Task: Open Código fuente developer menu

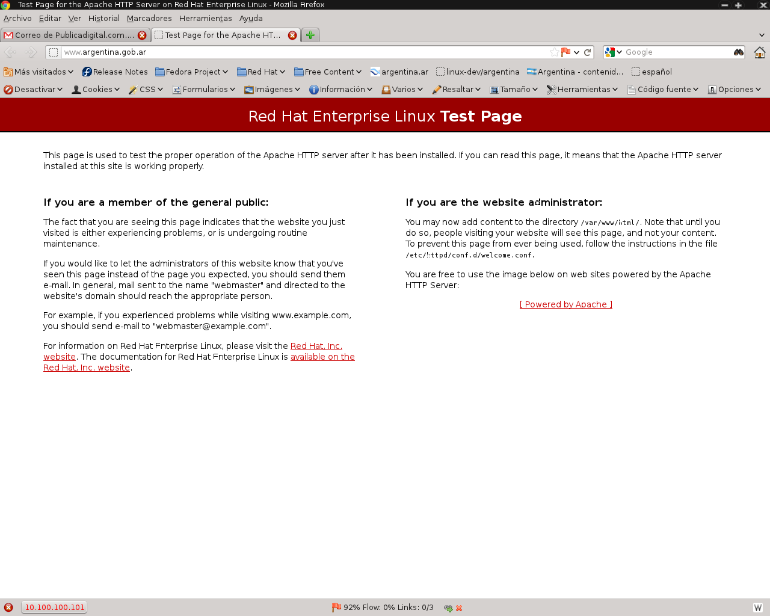Action: pyautogui.click(x=662, y=89)
